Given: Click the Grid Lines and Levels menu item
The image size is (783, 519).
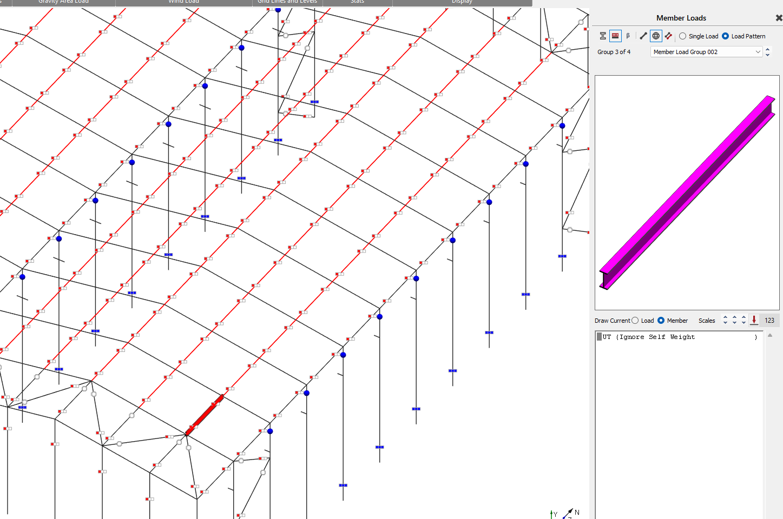Looking at the screenshot, I should [287, 2].
